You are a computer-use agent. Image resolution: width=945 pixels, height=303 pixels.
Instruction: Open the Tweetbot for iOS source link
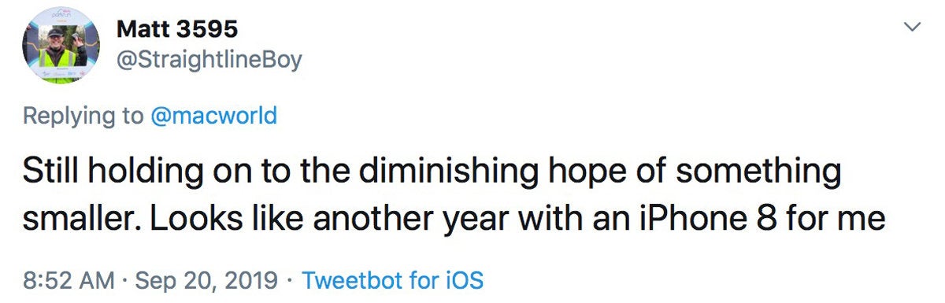[x=393, y=279]
